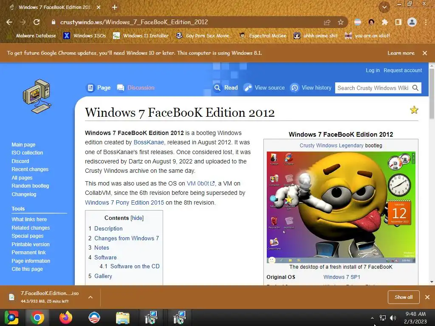
Task: Hide the Contents table via hide link
Action: [137, 218]
